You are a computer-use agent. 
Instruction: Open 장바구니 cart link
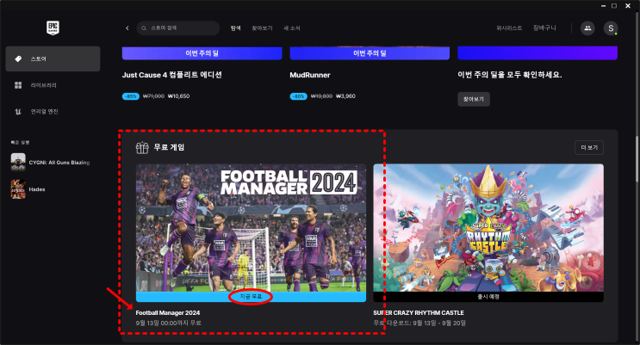point(544,28)
